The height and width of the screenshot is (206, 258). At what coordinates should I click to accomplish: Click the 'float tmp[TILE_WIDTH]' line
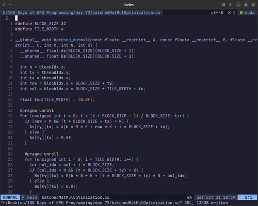[57, 100]
